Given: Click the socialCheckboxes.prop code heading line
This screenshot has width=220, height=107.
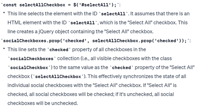Looking at the screenshot, I should pos(96,41).
